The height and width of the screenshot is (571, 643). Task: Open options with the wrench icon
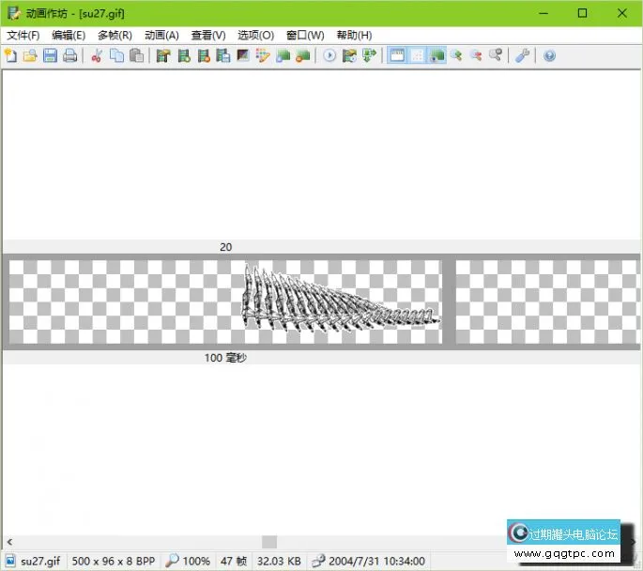click(x=523, y=55)
